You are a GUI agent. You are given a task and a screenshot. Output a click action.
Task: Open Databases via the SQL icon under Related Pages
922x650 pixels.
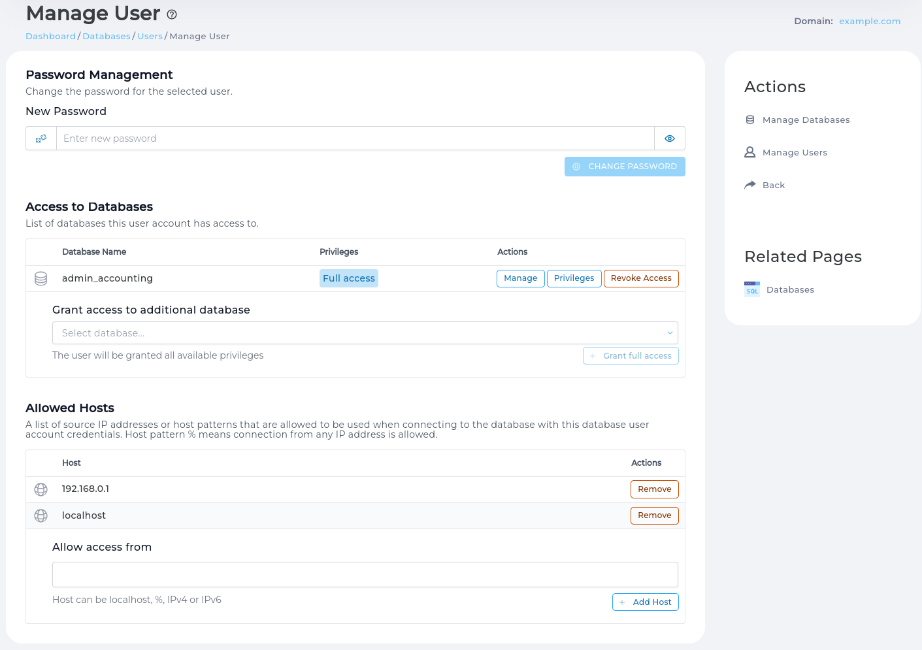pos(751,289)
